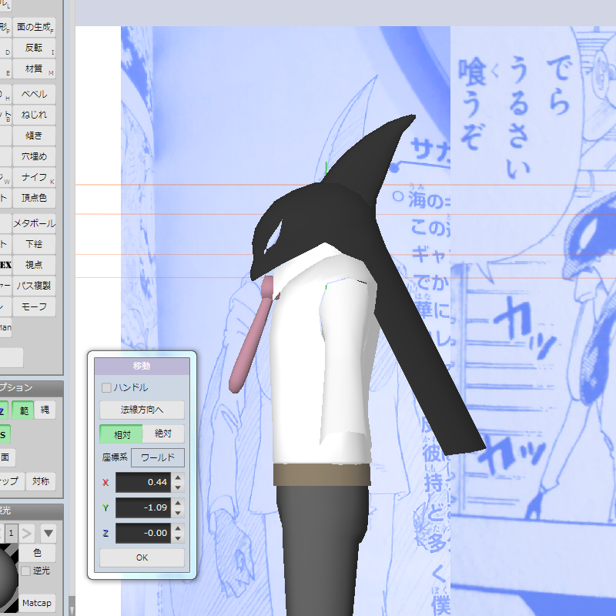Click the Z value field showing -0.00

pos(143,534)
